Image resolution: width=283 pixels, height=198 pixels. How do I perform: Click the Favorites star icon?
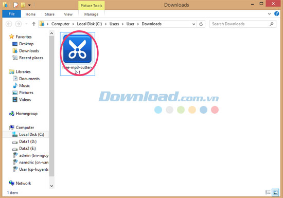(11, 37)
